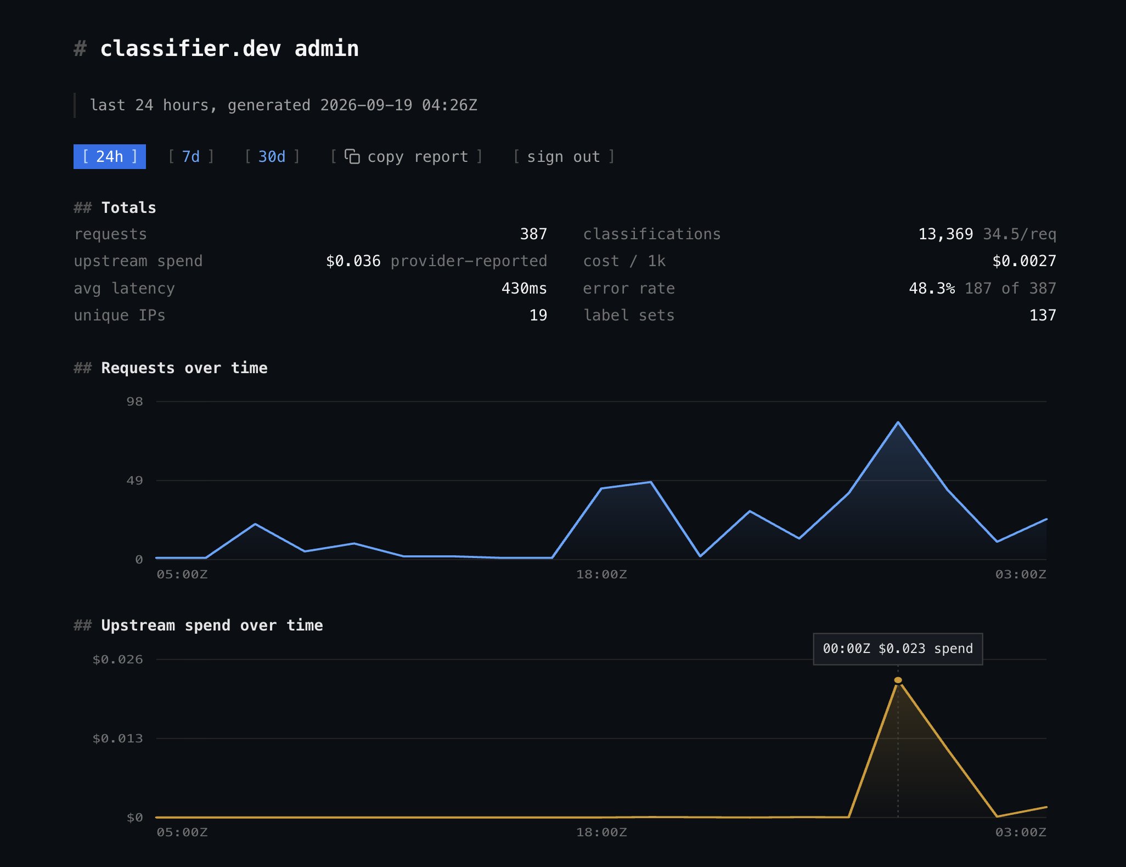Click the 98 axis label on requests chart
Screen dimensions: 1126x867
pos(134,402)
